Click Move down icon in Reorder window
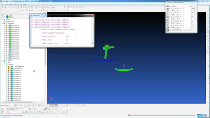Screen dimensions: 210x118 pyautogui.click(x=168, y=14)
